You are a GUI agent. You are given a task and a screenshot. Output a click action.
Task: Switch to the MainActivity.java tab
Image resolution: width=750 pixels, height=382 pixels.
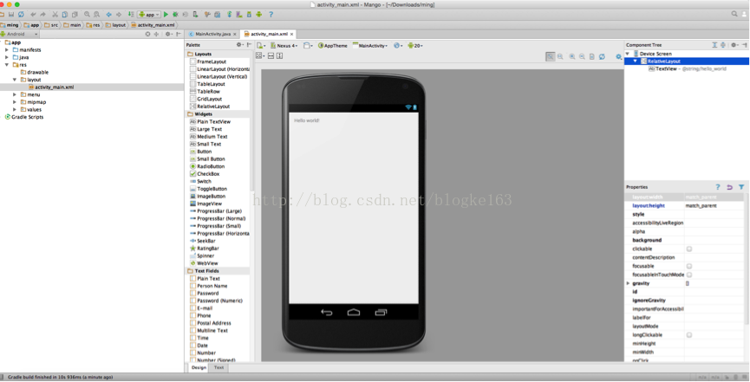212,34
